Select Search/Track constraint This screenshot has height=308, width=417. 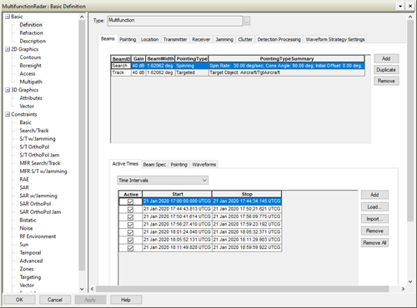tap(34, 131)
